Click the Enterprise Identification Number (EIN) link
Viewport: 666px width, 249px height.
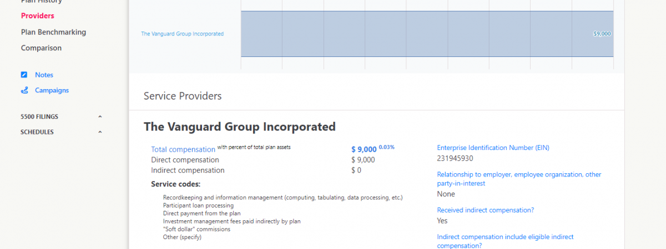[493, 148]
